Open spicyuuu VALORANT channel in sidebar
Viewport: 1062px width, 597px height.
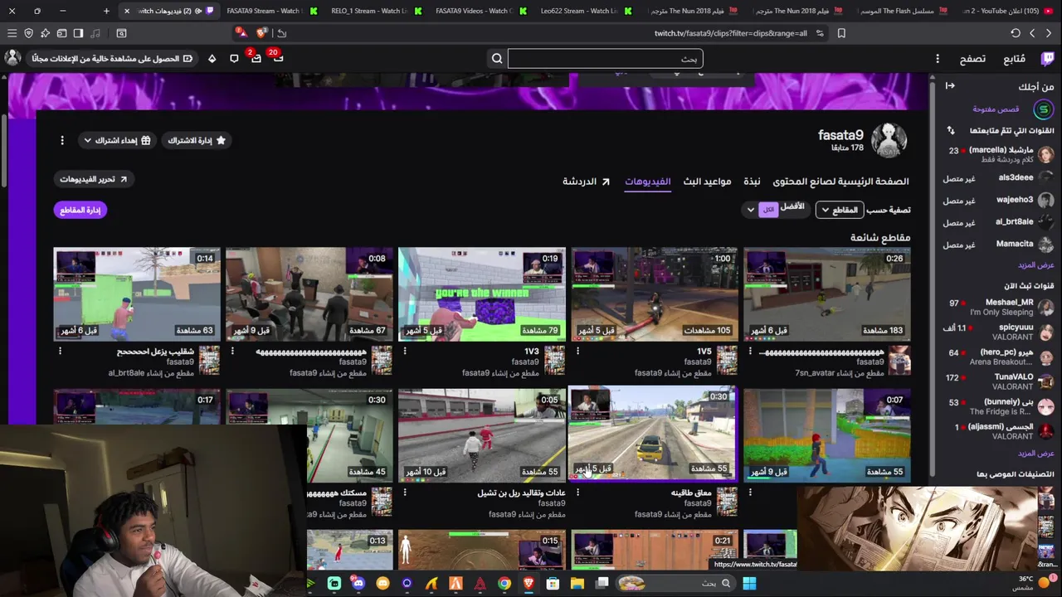(x=999, y=332)
